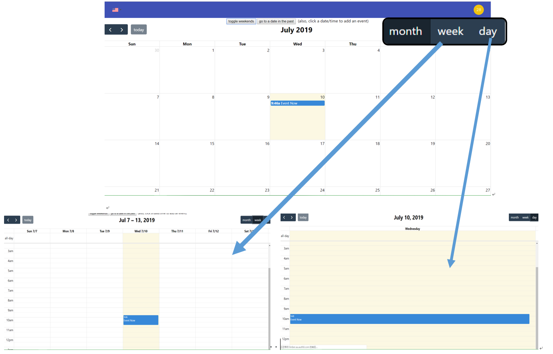The width and height of the screenshot is (553, 354).
Task: Click the 8am time label in day view
Action: coord(286,298)
